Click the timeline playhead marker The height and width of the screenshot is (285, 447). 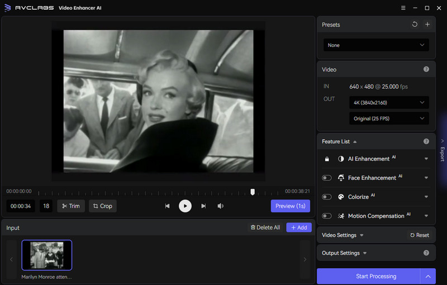pos(253,192)
